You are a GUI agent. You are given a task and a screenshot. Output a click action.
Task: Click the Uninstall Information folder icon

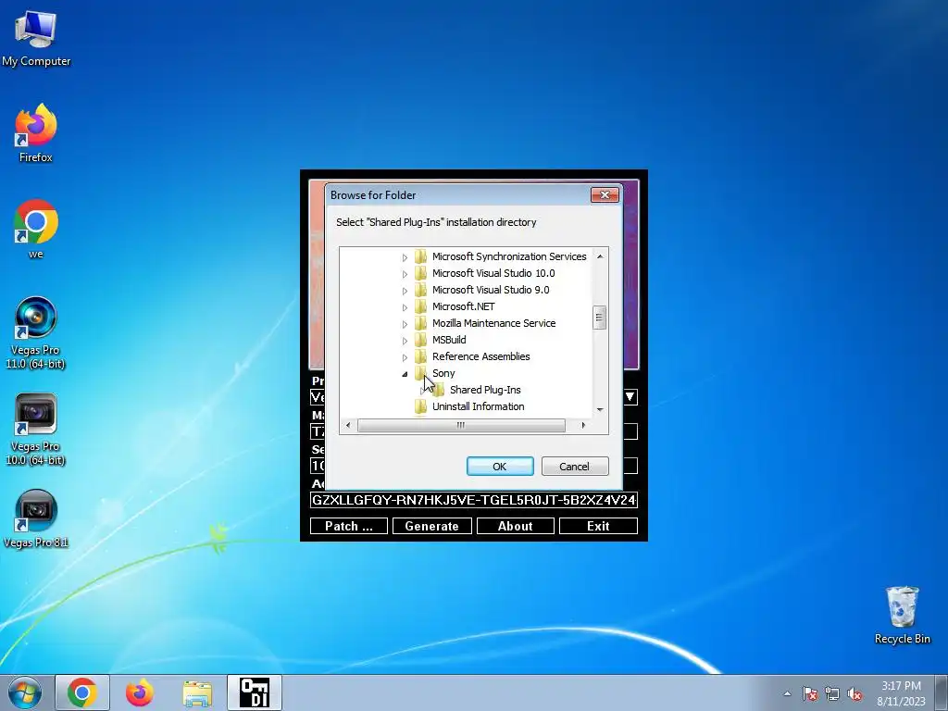421,406
